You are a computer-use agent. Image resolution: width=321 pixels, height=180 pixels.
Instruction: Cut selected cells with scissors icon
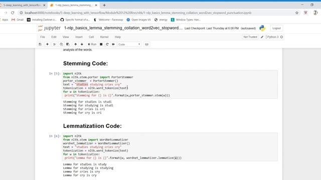(x=55, y=44)
